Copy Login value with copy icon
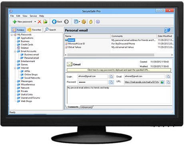184x146 pixels. [x=111, y=77]
